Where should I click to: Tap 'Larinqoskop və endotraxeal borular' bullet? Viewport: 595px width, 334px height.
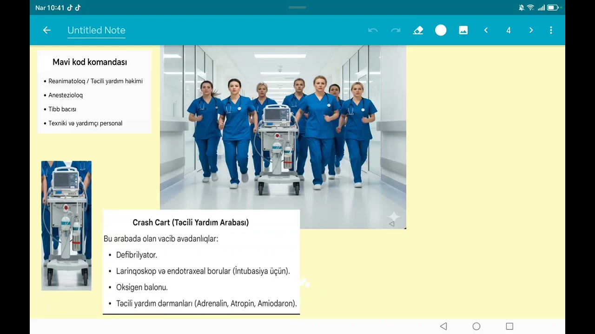[199, 271]
